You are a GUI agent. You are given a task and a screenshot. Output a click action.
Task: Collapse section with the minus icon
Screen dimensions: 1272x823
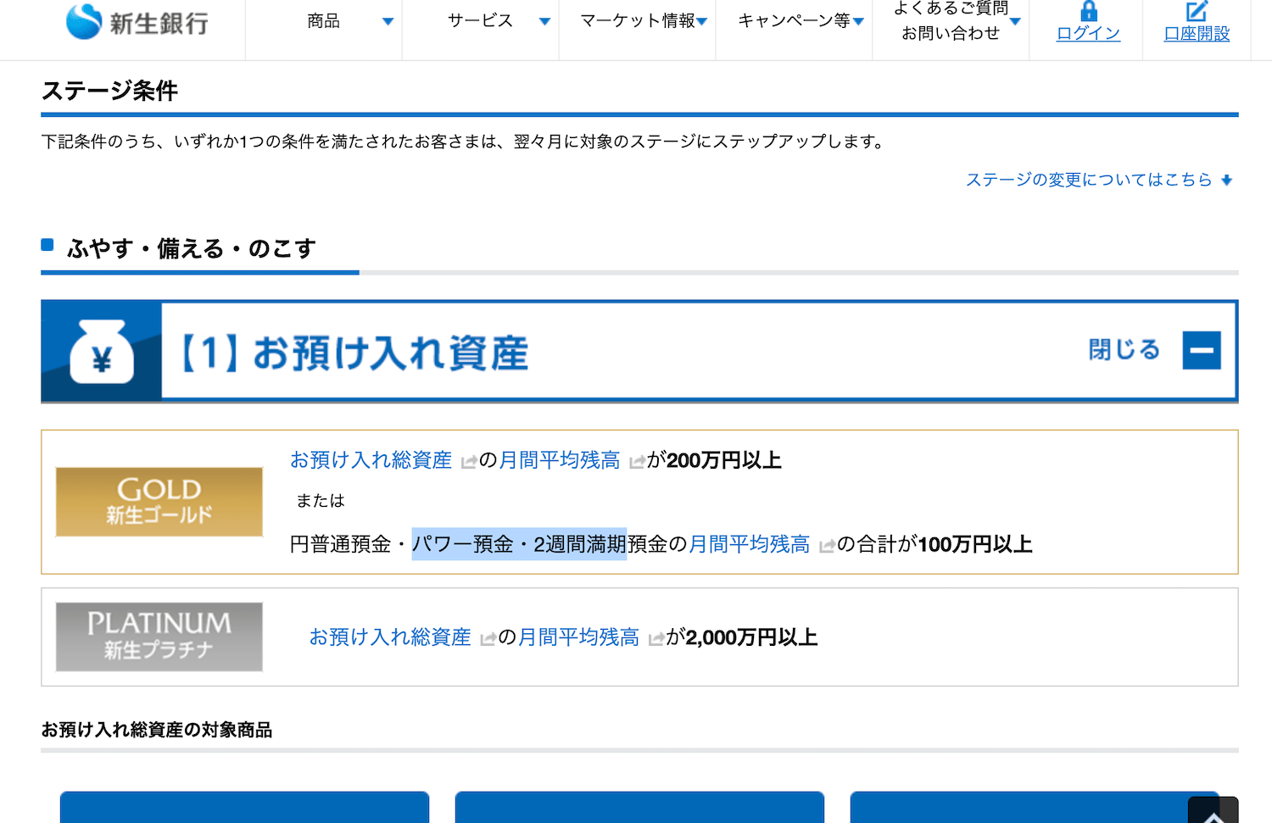(1202, 350)
